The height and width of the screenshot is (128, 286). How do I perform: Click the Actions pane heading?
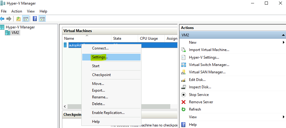[x=187, y=28]
